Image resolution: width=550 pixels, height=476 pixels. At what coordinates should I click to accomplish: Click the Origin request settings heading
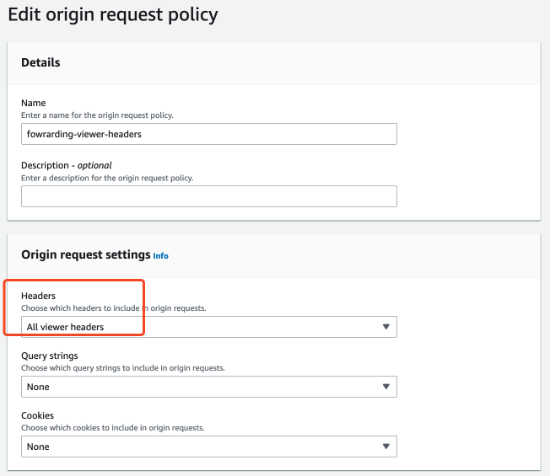tap(85, 254)
